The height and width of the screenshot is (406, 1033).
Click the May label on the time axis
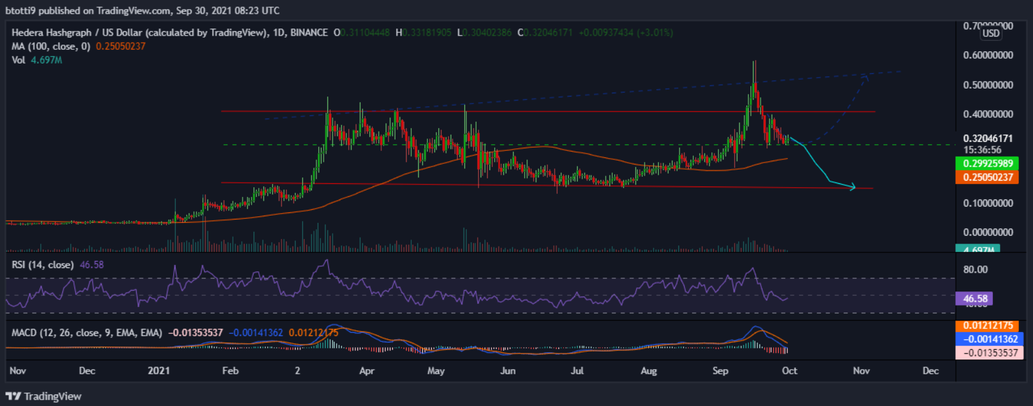tap(436, 370)
